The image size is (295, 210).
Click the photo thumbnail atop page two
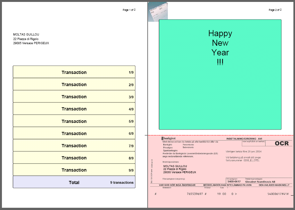tap(158, 12)
